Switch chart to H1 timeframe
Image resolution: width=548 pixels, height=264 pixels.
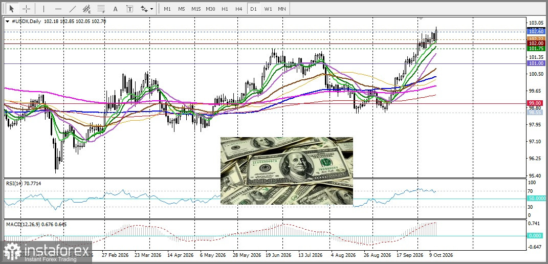click(225, 9)
